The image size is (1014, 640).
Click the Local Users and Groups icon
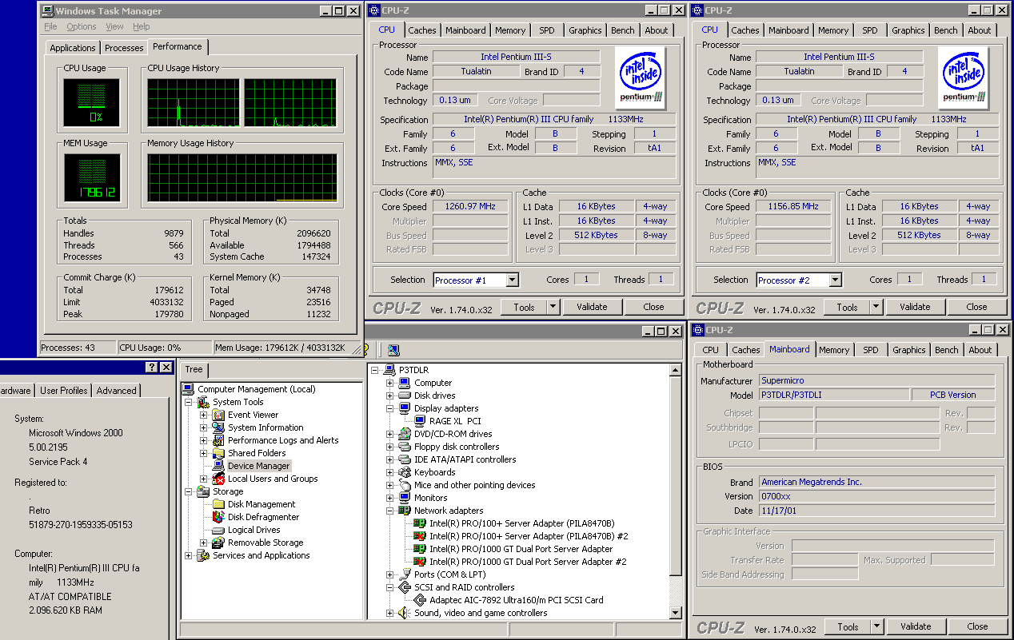219,479
